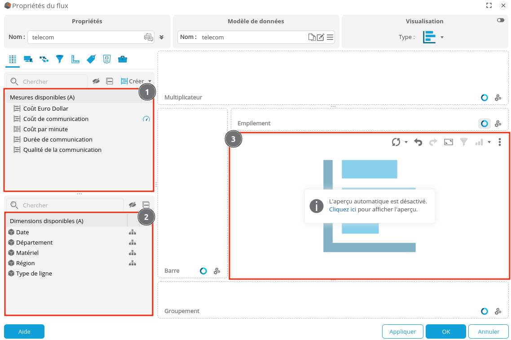
Task: Open the toolbox tab
Action: pyautogui.click(x=122, y=59)
